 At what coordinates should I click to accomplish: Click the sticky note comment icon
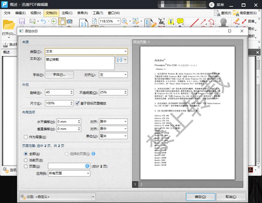[180, 21]
